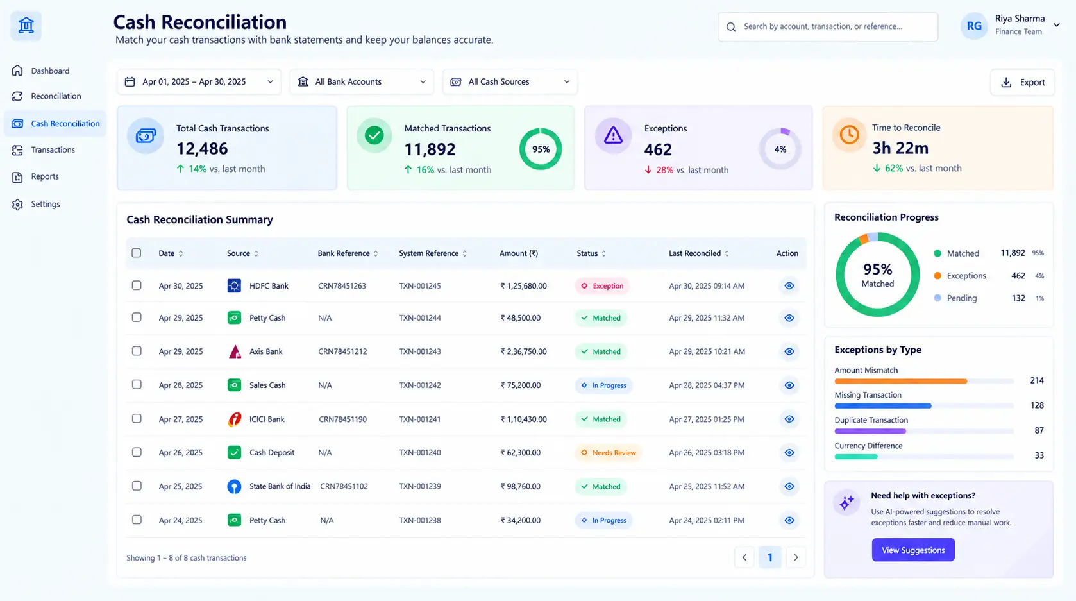Viewport: 1076px width, 601px height.
Task: Open the All Bank Accounts dropdown
Action: (x=362, y=81)
